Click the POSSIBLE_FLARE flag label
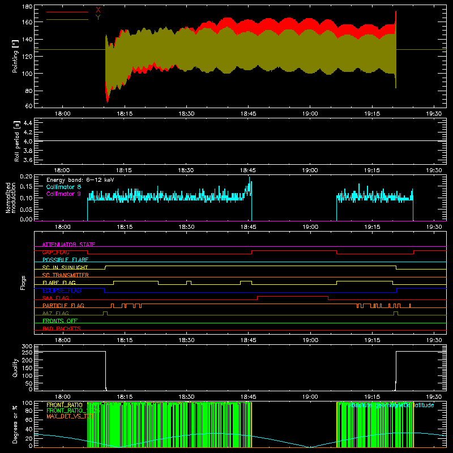Screen dimensions: 453x453 (65, 260)
